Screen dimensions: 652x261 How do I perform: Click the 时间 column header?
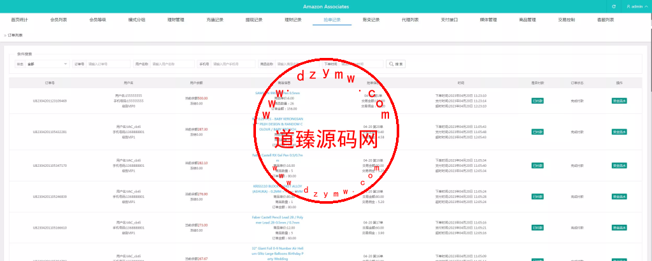(x=461, y=83)
